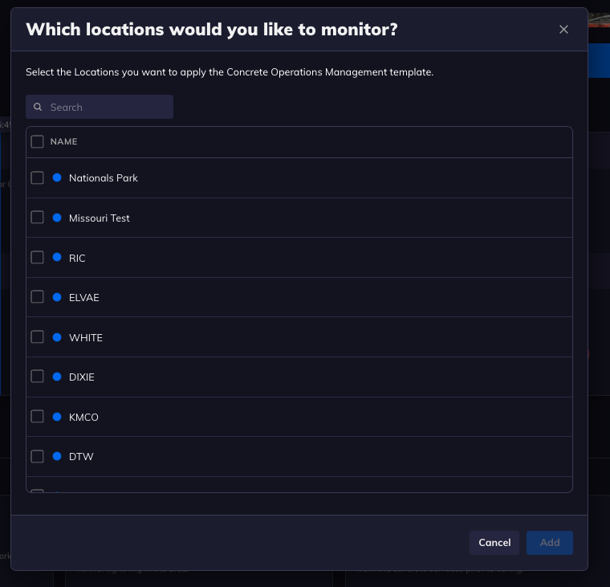Tick the KMCO checkbox
Screen dimensions: 610x587
(x=38, y=417)
